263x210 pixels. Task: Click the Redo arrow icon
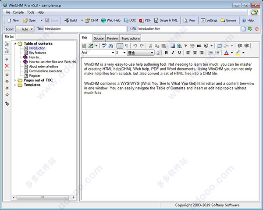click(142, 46)
